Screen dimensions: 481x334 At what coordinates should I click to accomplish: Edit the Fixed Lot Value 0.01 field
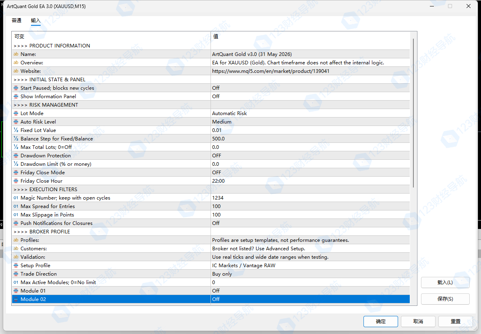click(x=310, y=130)
